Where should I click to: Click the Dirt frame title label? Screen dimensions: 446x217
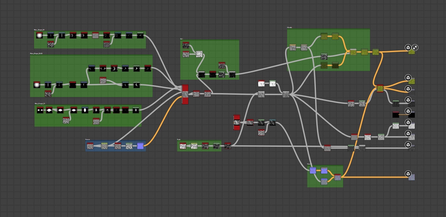(x=181, y=39)
